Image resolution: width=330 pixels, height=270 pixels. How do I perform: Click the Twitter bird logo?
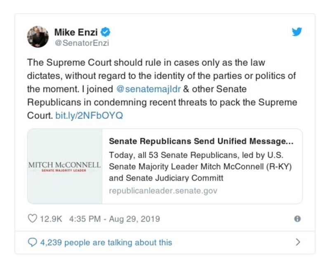tap(297, 32)
